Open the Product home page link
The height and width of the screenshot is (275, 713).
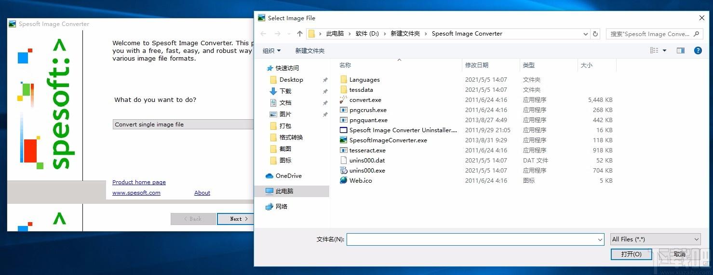tap(139, 182)
